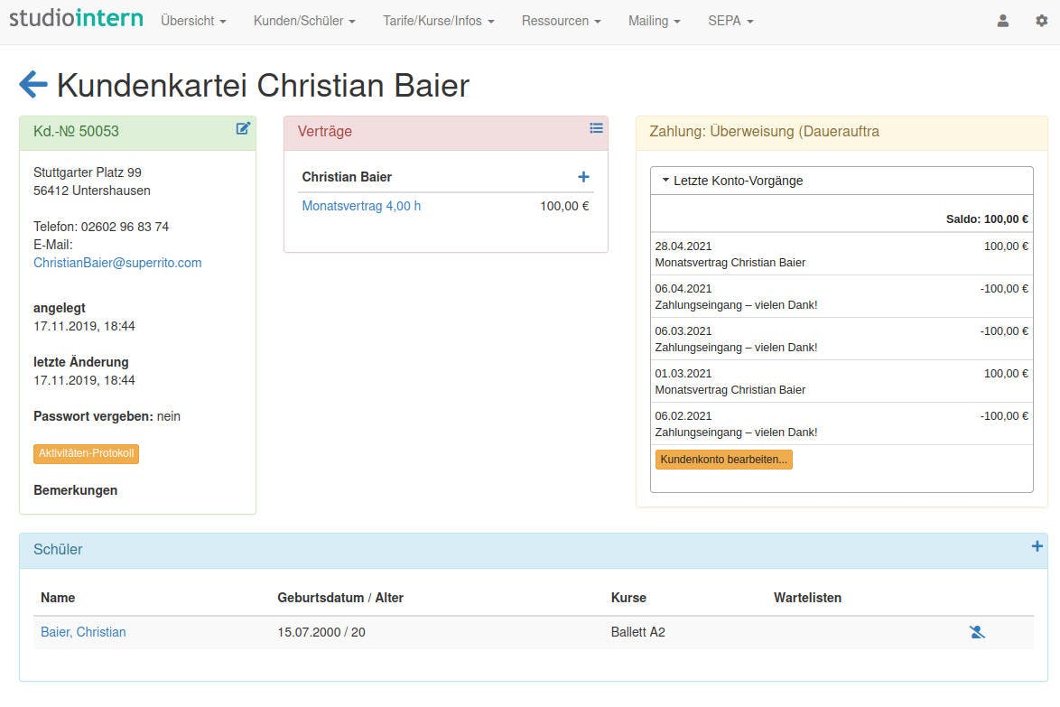Image resolution: width=1060 pixels, height=707 pixels.
Task: Click the studiointern logo
Action: tap(76, 18)
